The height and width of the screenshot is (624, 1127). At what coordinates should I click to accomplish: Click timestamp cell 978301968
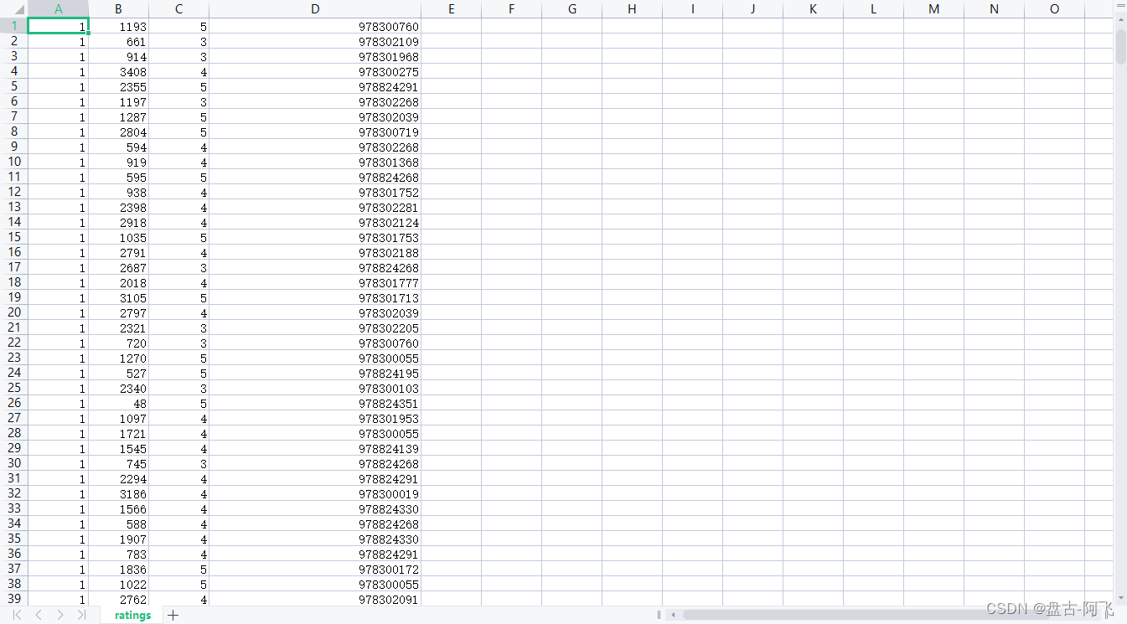click(315, 57)
